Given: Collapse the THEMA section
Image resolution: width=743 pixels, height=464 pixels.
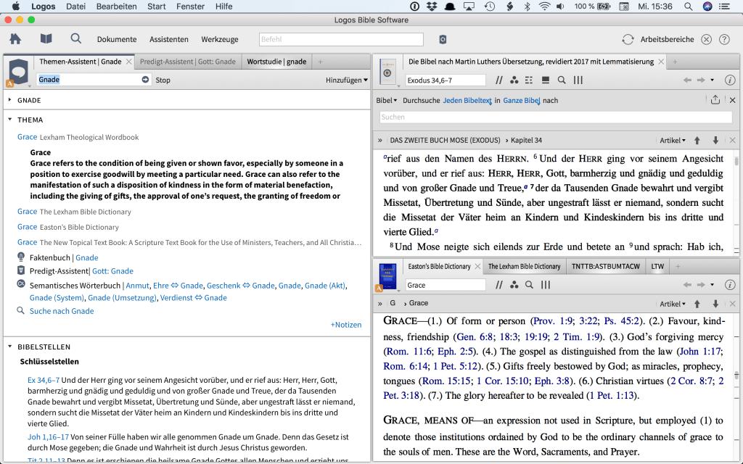Looking at the screenshot, I should coord(10,120).
